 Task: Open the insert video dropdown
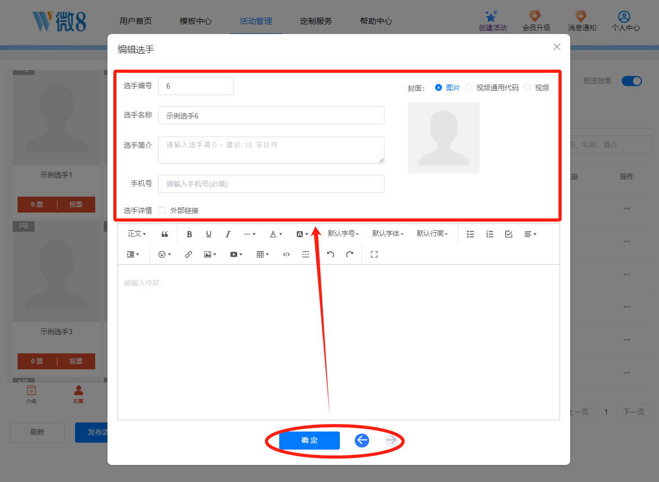pyautogui.click(x=236, y=255)
